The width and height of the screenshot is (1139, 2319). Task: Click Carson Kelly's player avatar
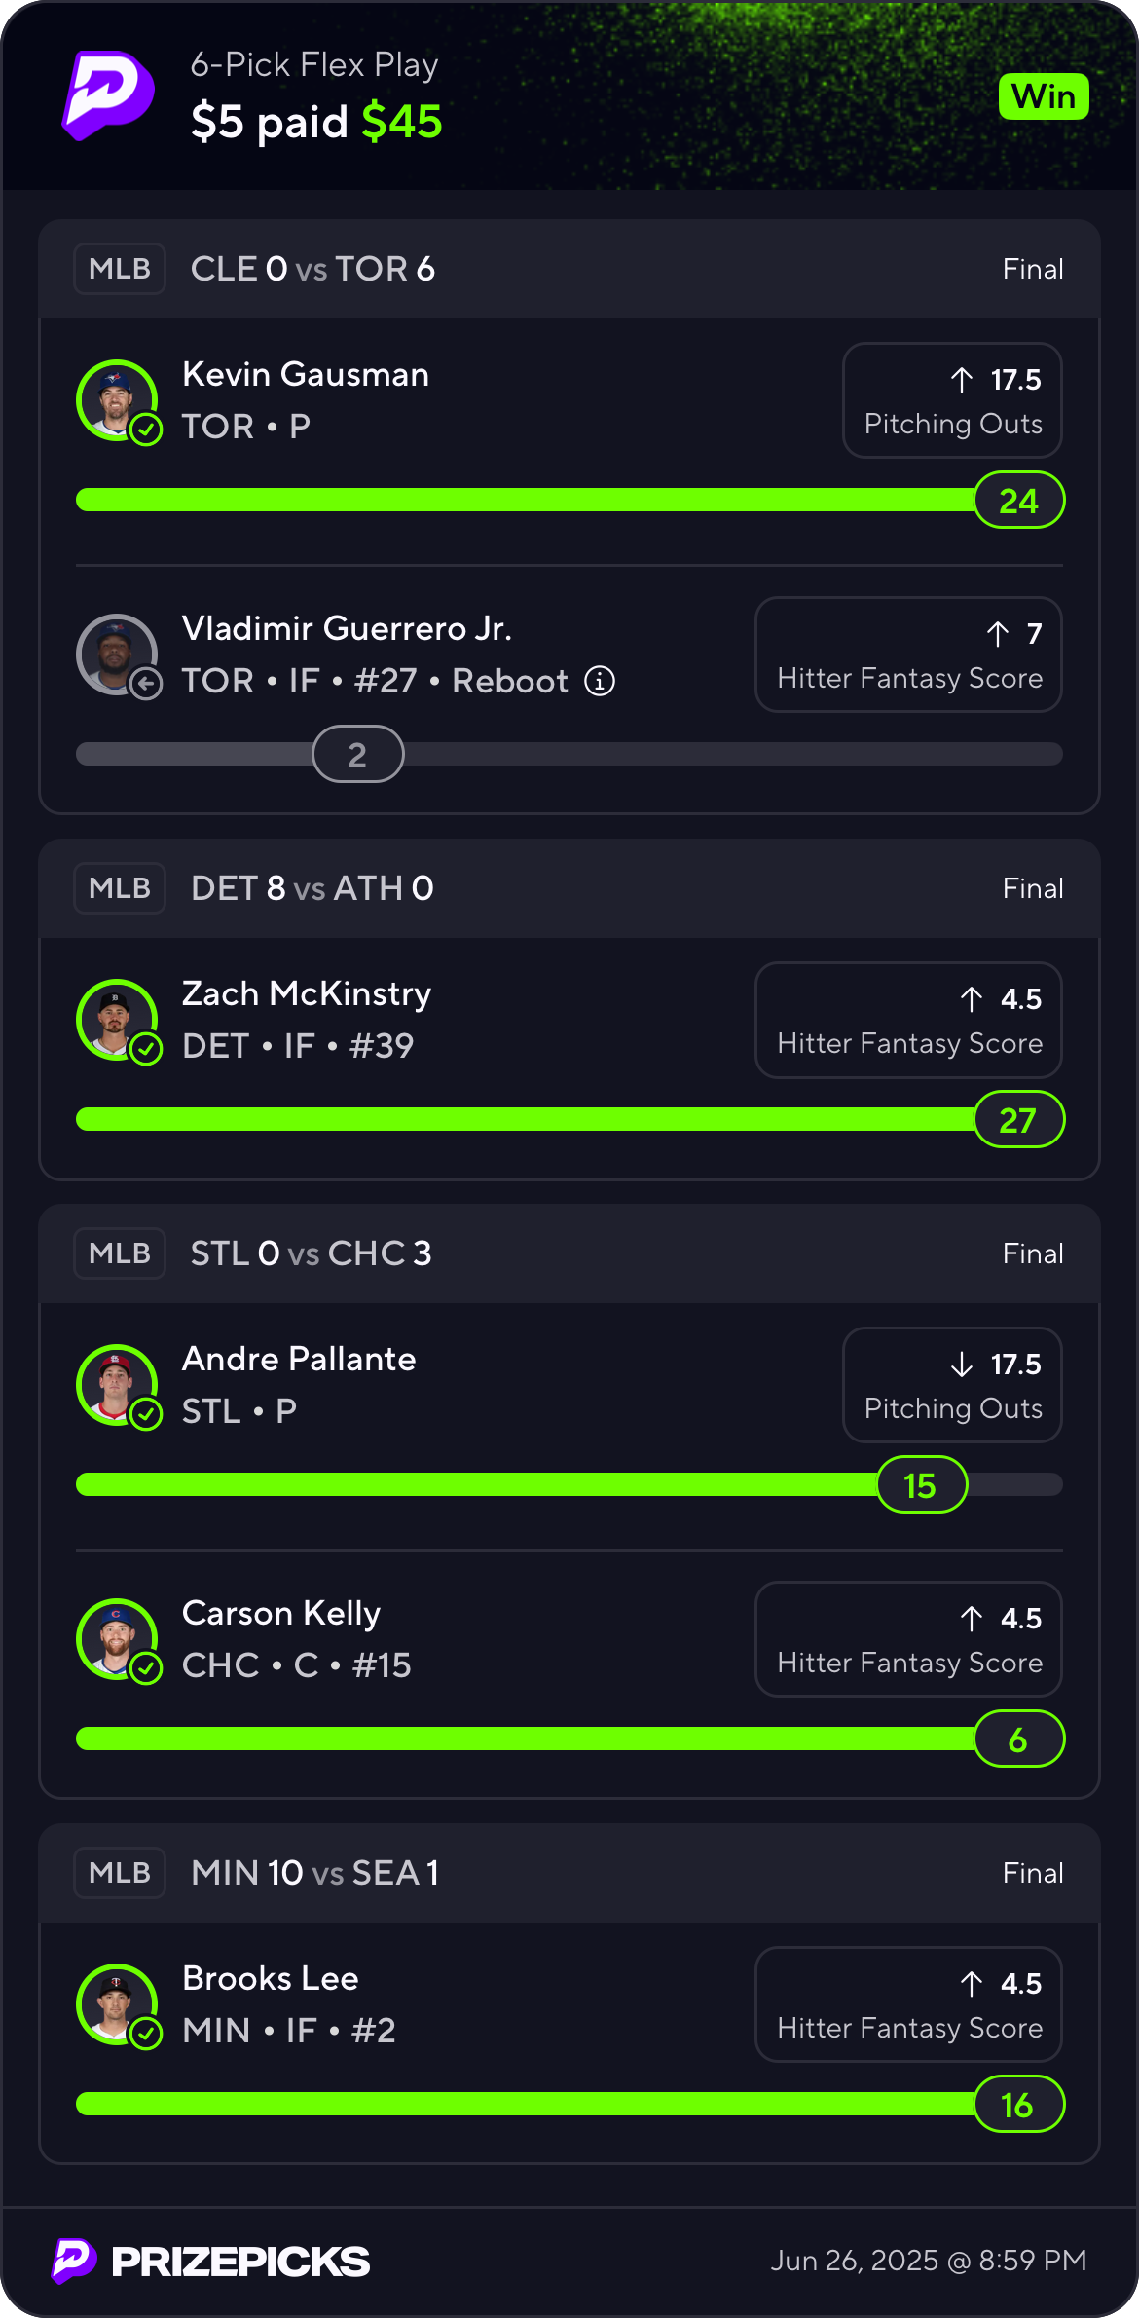point(117,1639)
